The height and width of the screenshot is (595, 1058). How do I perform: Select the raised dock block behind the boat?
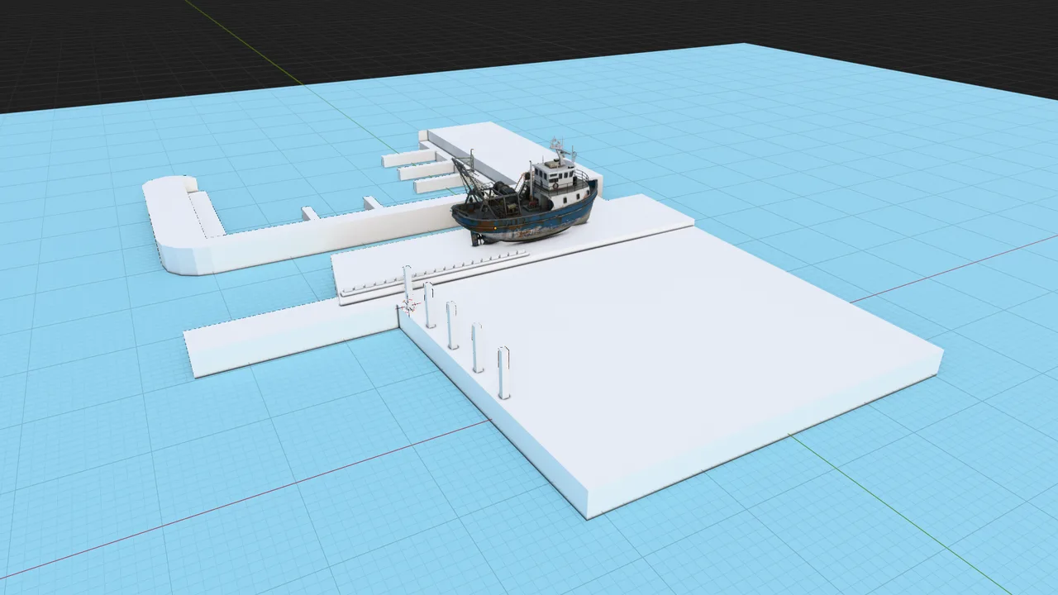(511, 159)
